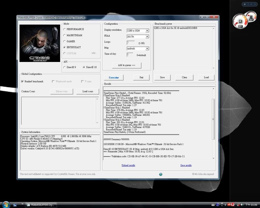Click the Add to queue >>> button
The image size is (260, 208).
(x=127, y=65)
